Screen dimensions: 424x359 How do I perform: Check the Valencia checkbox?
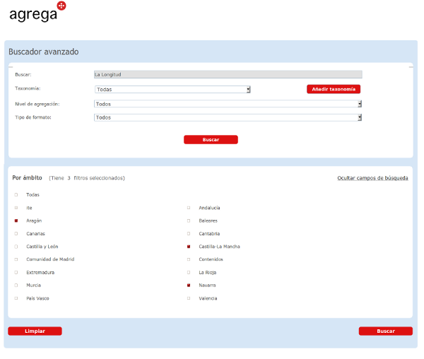[x=189, y=298]
